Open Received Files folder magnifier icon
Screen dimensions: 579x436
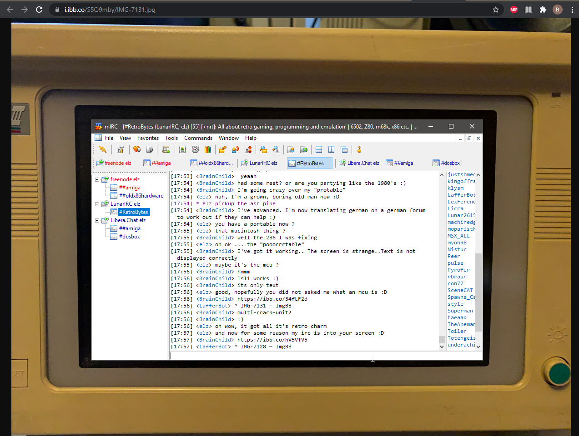tap(263, 149)
